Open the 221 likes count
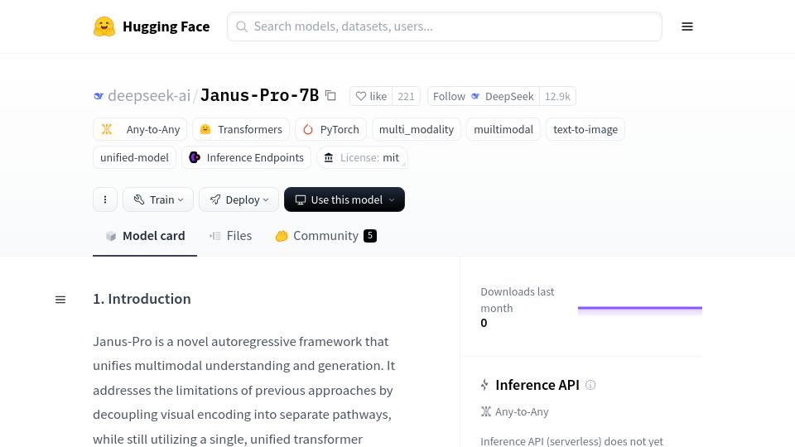This screenshot has width=795, height=447. tap(406, 96)
